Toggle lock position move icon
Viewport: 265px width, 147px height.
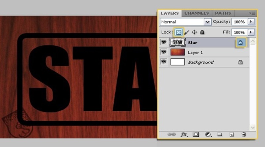(194, 32)
